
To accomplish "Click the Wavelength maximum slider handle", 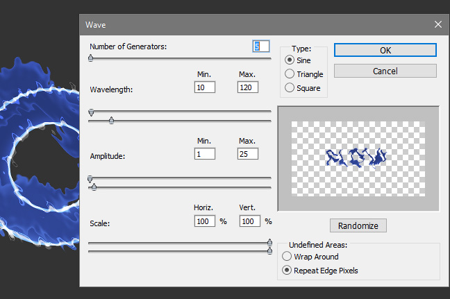I will (x=111, y=121).
